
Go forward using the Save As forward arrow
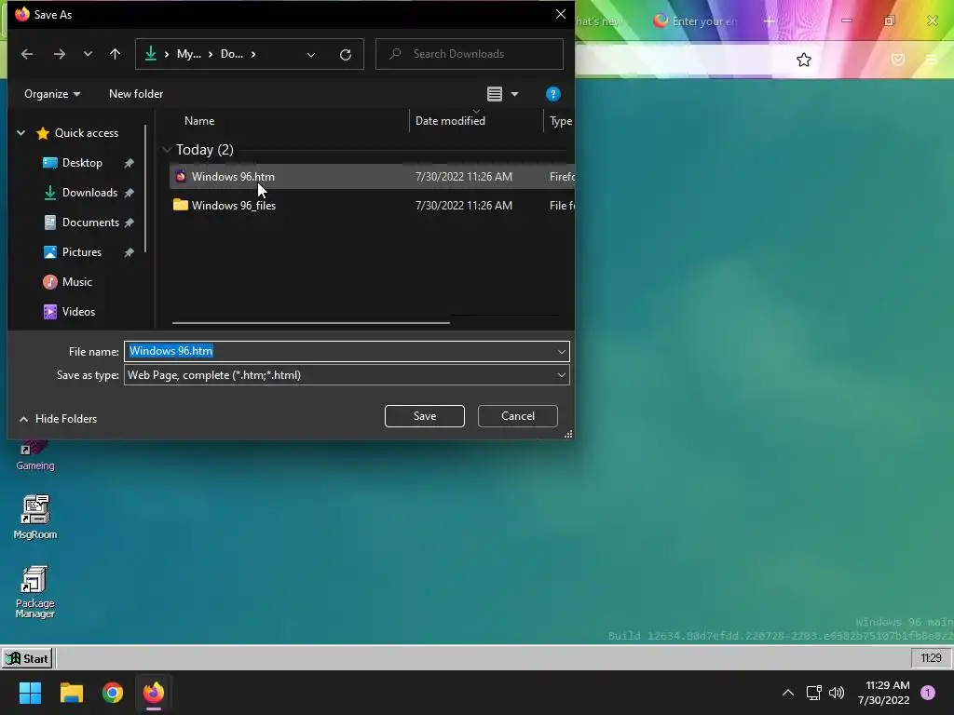coord(59,54)
